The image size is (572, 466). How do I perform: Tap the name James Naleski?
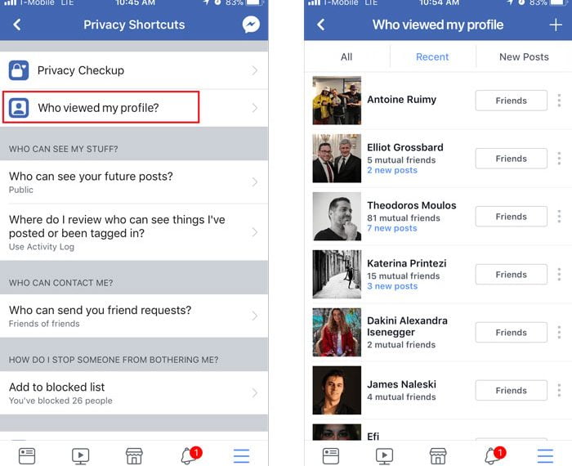[402, 384]
